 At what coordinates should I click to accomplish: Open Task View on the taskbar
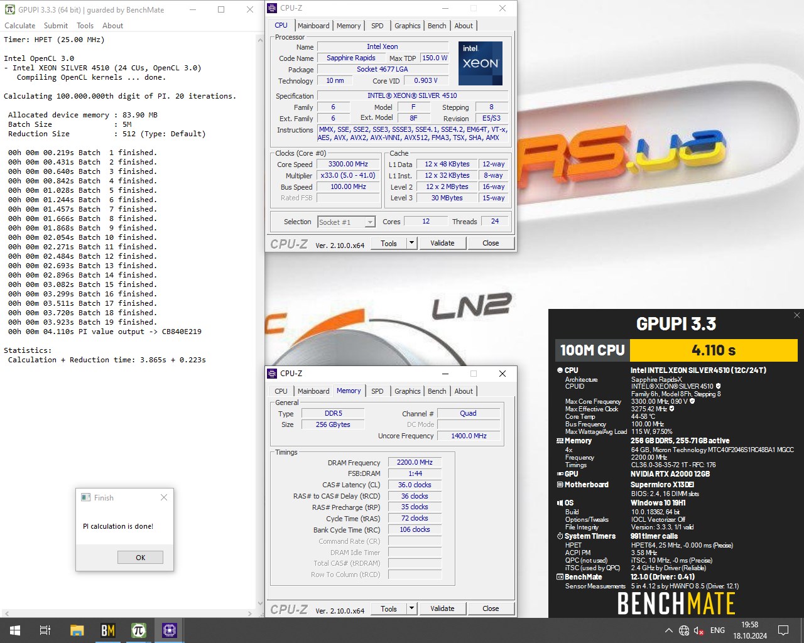[x=45, y=630]
